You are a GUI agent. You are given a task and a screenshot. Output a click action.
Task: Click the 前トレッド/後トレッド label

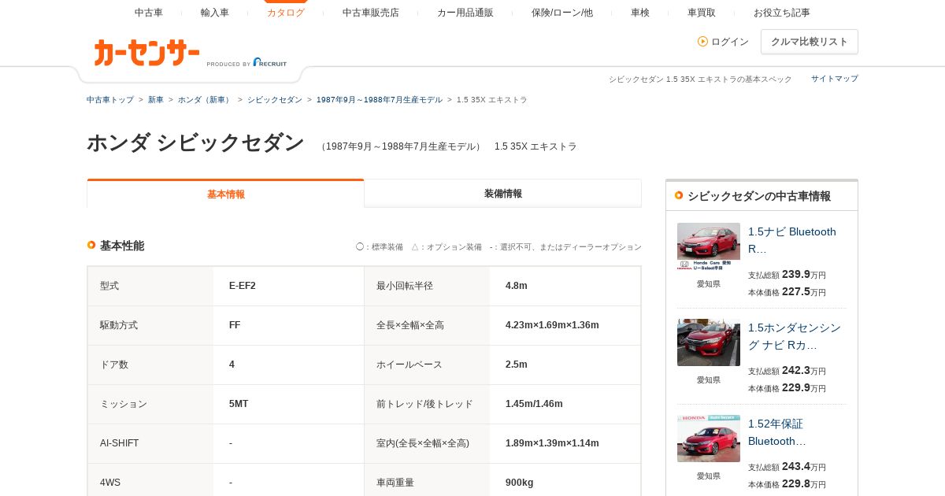point(424,404)
